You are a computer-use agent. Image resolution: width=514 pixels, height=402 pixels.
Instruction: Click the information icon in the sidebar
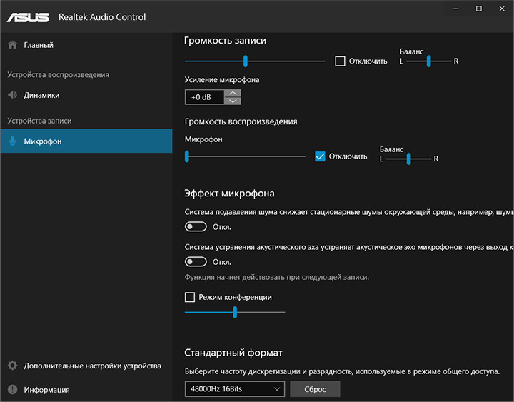(12, 390)
